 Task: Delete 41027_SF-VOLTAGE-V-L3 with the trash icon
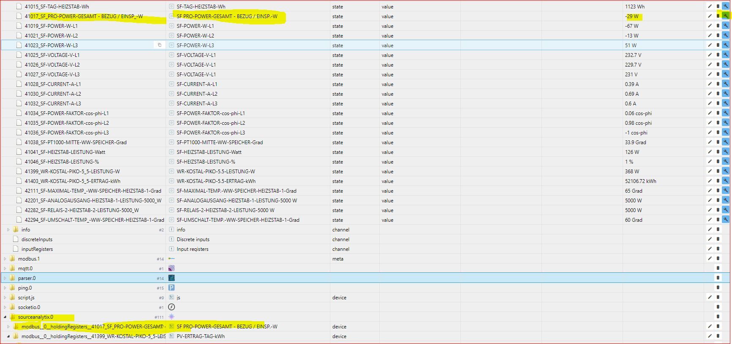click(718, 74)
